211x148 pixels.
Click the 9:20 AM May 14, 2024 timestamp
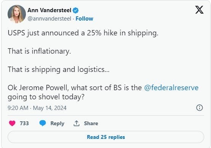click(x=37, y=108)
